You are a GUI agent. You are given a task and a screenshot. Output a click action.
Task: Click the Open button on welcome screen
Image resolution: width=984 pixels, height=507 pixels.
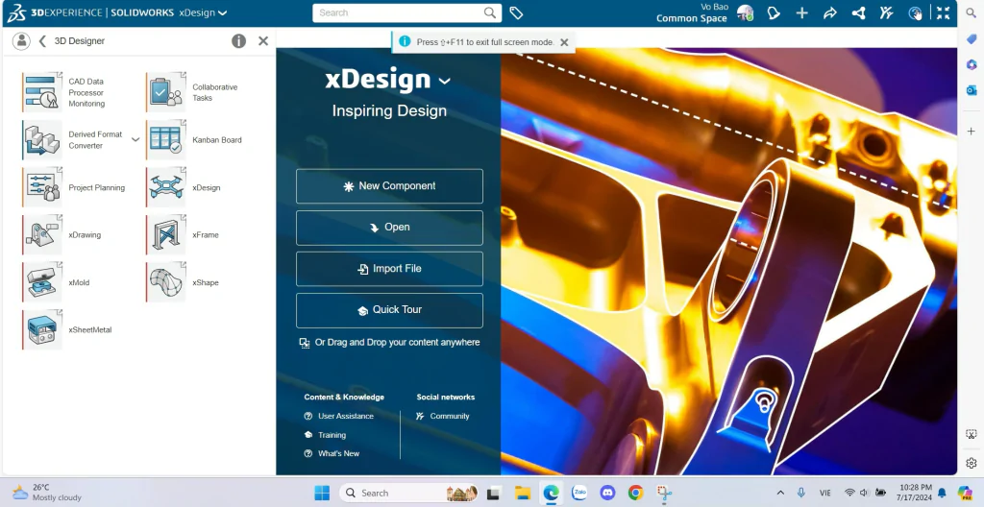pos(390,228)
